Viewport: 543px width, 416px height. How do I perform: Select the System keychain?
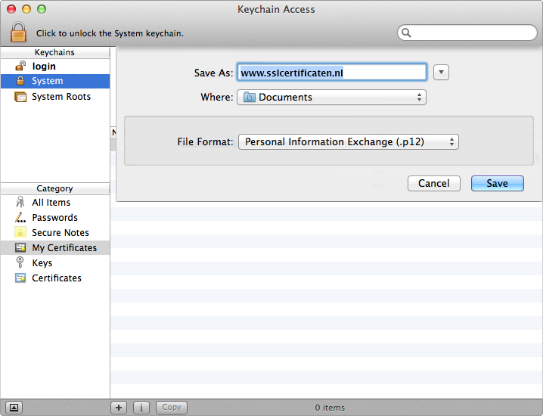tap(55, 81)
